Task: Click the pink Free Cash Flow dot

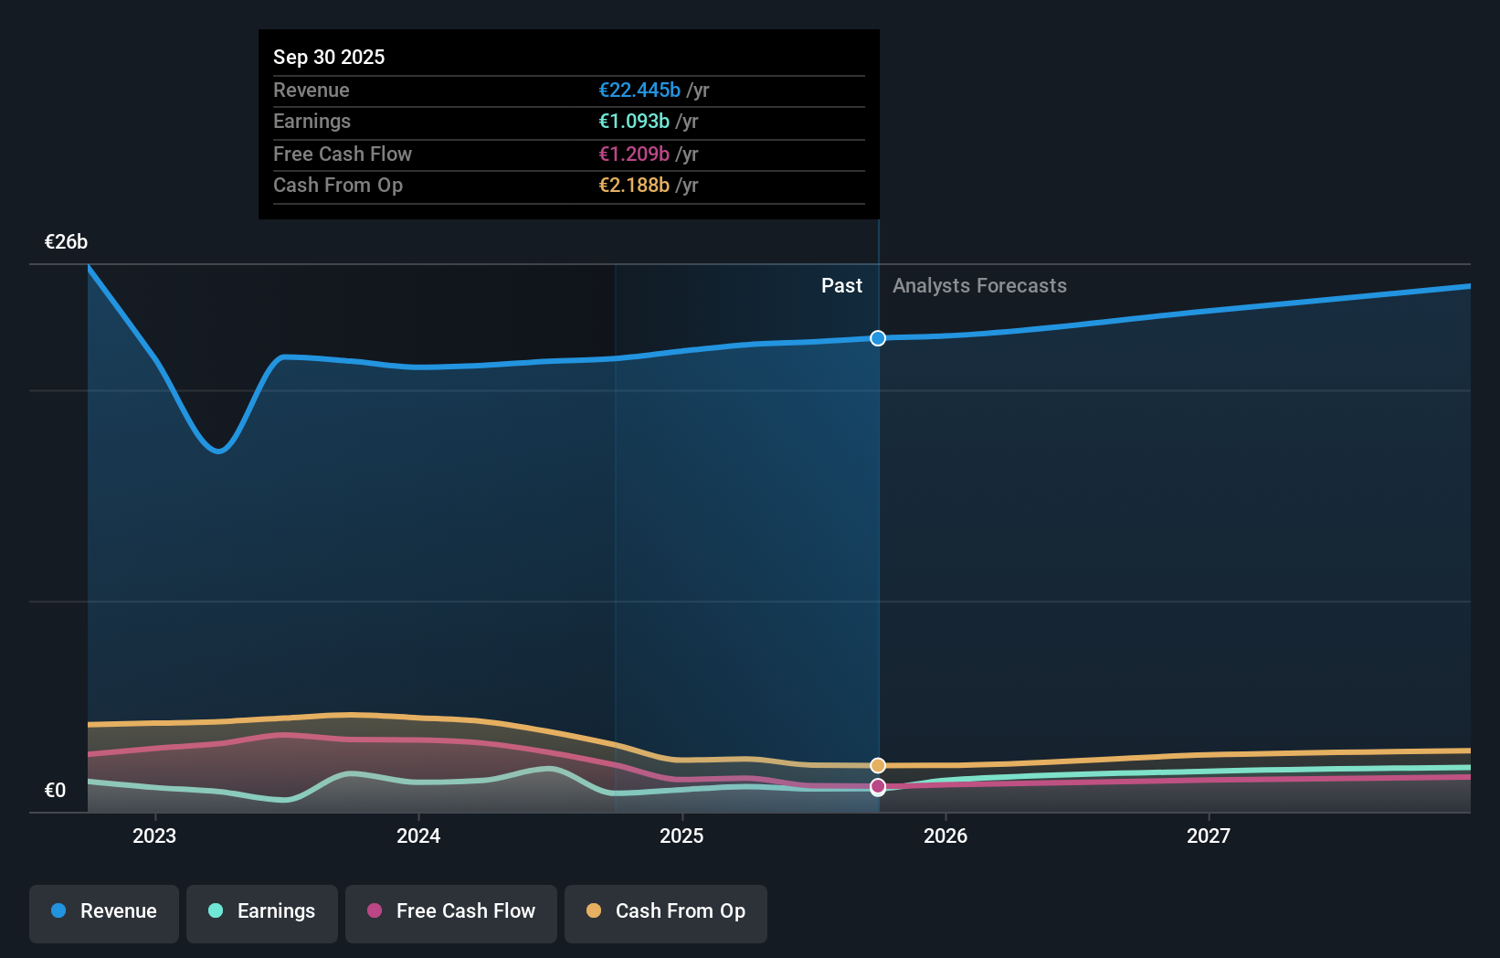Action: coord(373,911)
